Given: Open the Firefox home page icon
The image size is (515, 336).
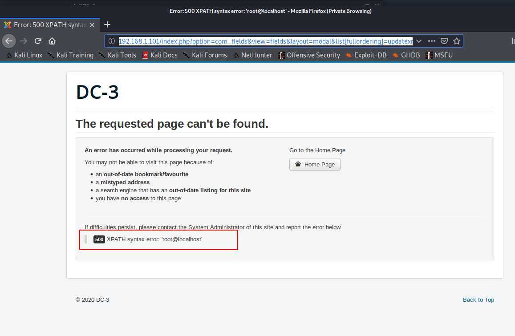Looking at the screenshot, I should (x=52, y=41).
